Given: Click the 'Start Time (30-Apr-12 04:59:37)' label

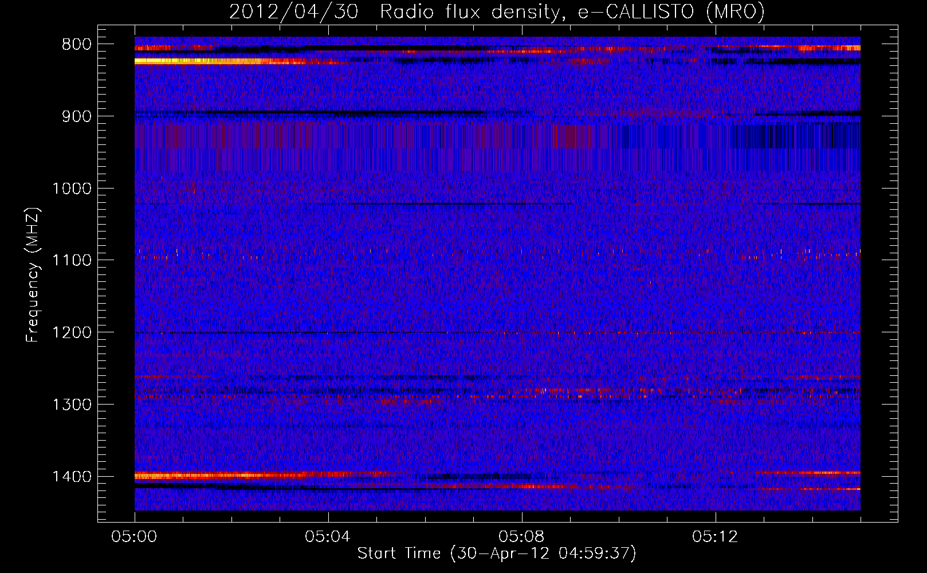Looking at the screenshot, I should coord(497,554).
